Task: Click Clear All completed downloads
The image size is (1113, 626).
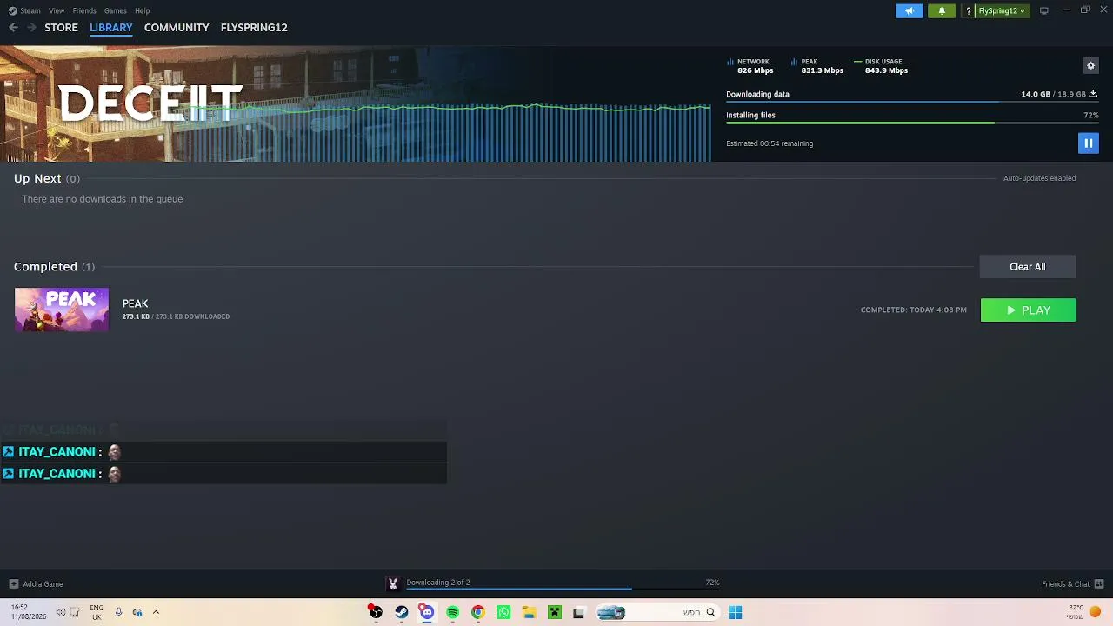Action: pos(1028,267)
